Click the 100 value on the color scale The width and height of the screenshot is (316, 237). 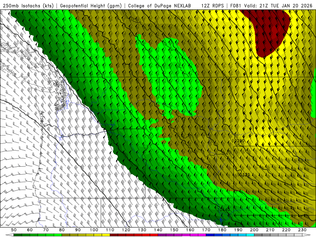tap(94, 230)
